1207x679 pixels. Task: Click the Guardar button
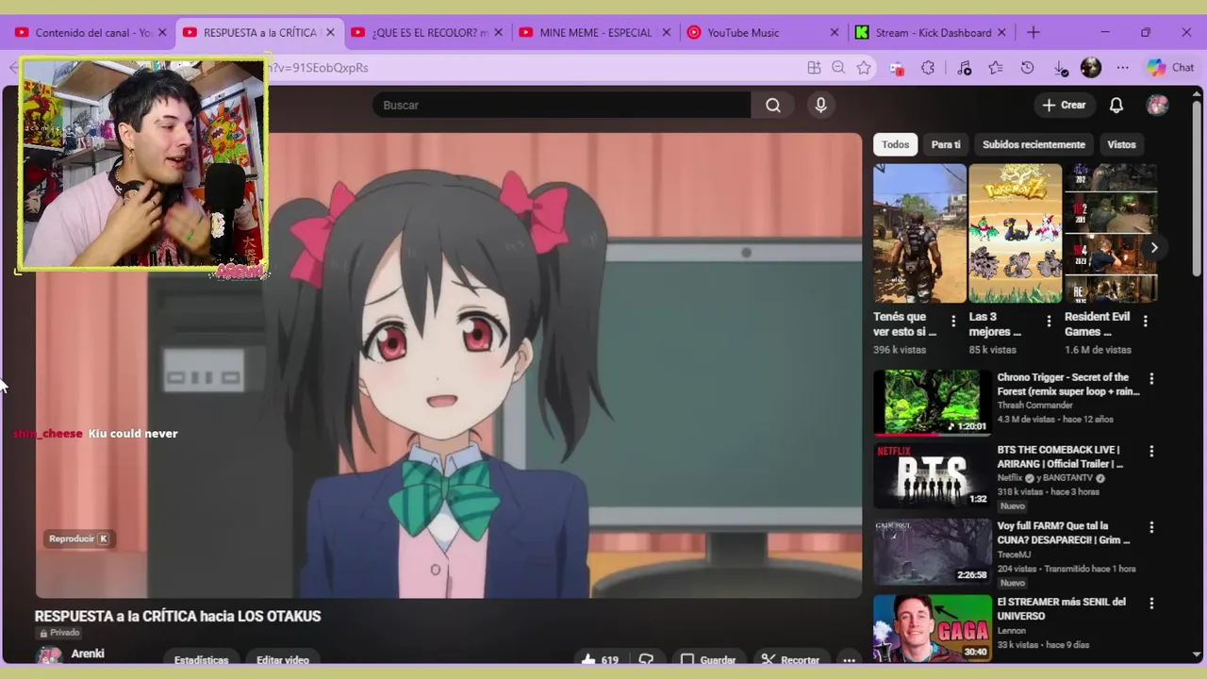click(708, 660)
